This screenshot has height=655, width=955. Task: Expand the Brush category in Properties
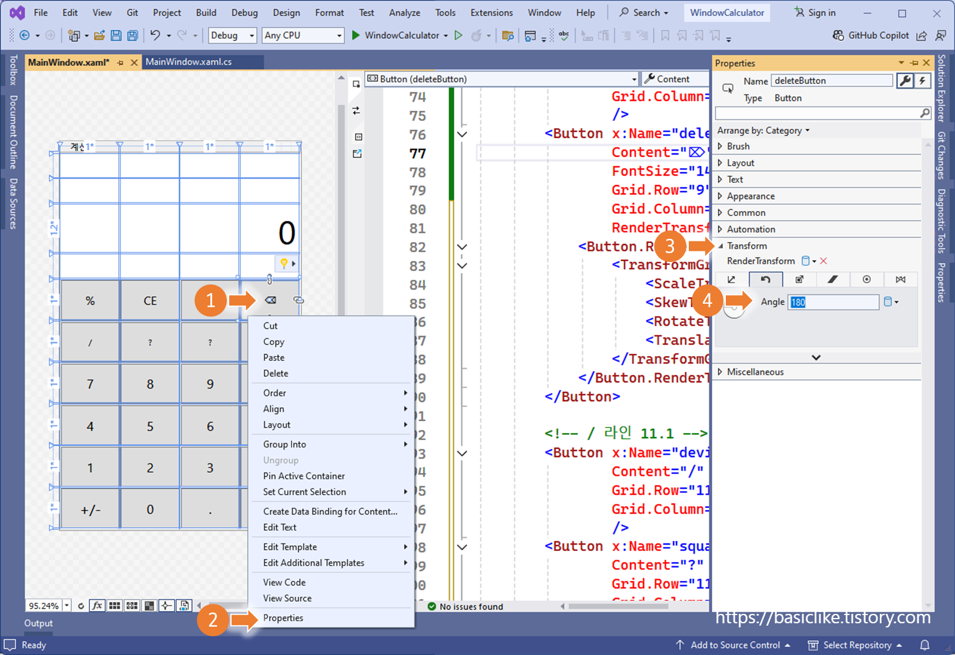[721, 146]
